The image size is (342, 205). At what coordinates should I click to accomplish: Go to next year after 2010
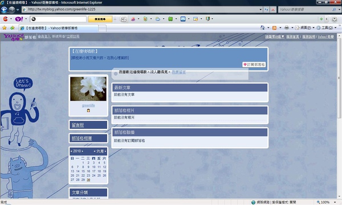pyautogui.click(x=82, y=151)
